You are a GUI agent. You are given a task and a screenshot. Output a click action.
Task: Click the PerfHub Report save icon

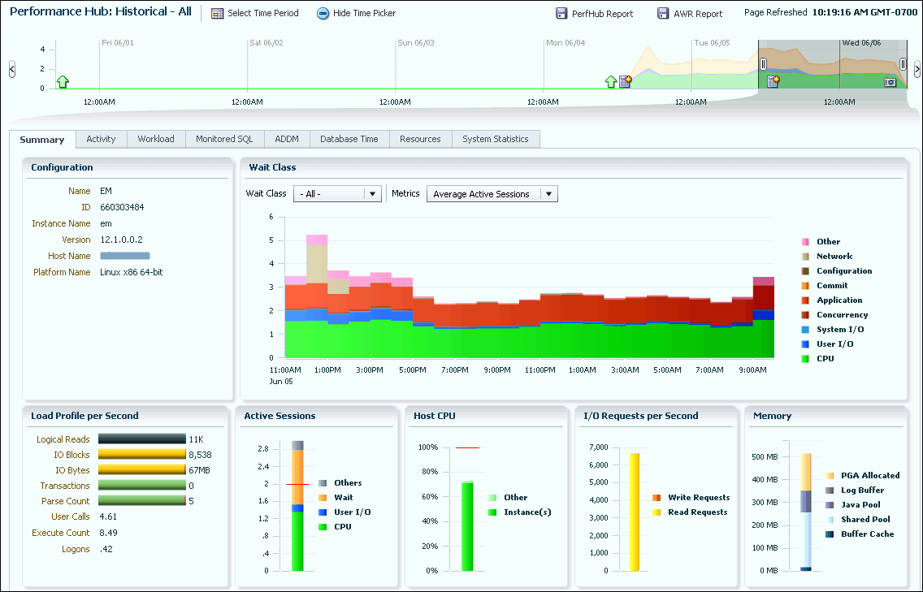click(561, 14)
